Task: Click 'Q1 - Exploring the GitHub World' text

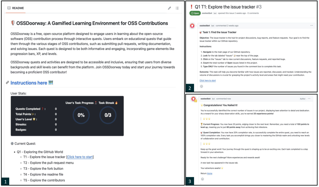Action: click(x=40, y=152)
